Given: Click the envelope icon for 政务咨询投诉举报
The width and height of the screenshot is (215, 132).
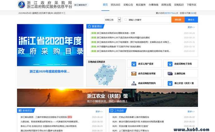Looking at the screenshot, I should coord(134,74).
